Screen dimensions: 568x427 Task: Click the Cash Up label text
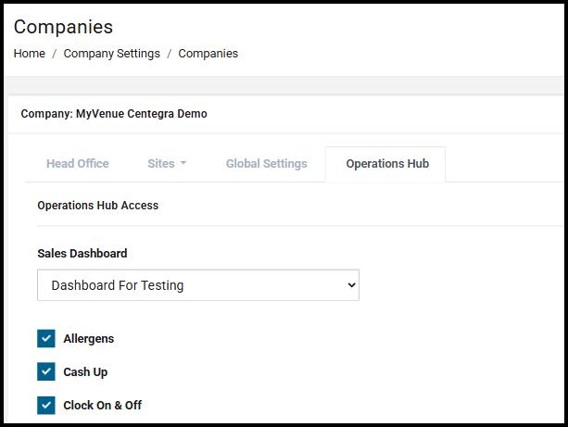click(x=85, y=372)
